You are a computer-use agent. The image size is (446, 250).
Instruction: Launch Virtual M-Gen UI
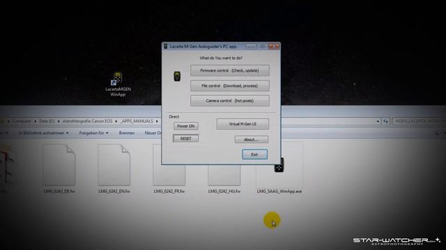(x=243, y=124)
